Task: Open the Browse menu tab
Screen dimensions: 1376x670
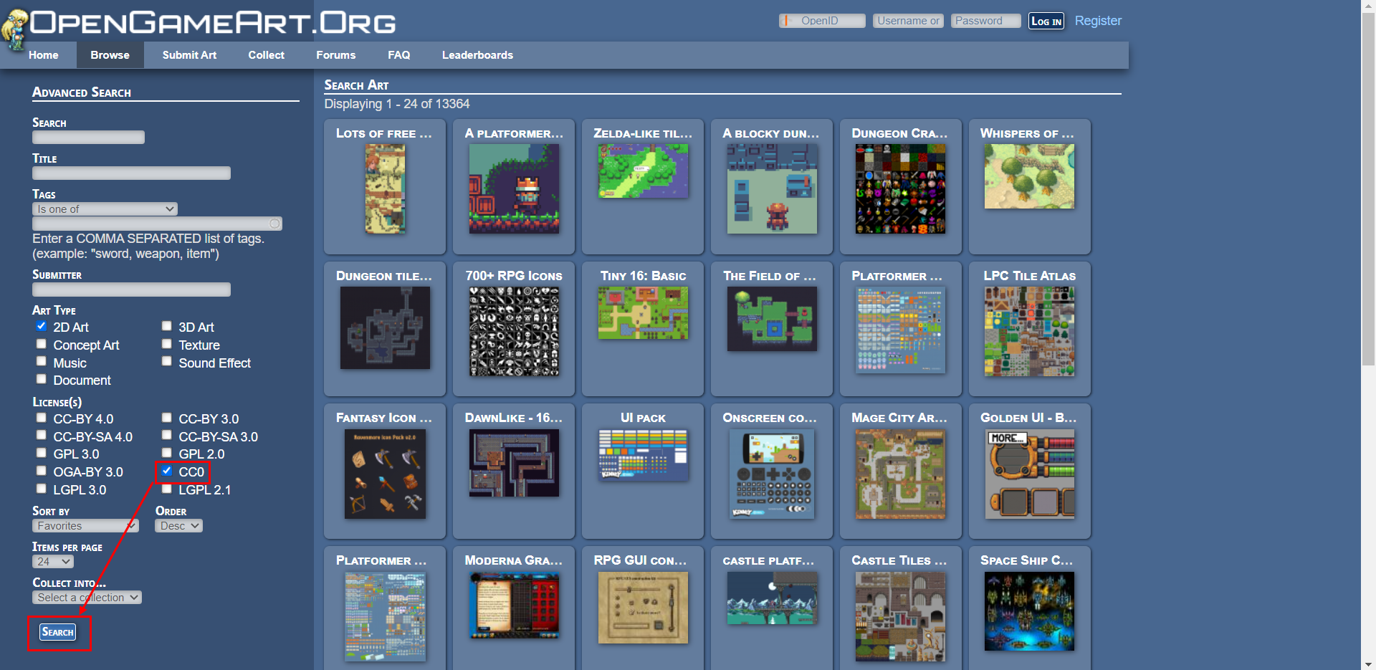Action: (x=110, y=55)
